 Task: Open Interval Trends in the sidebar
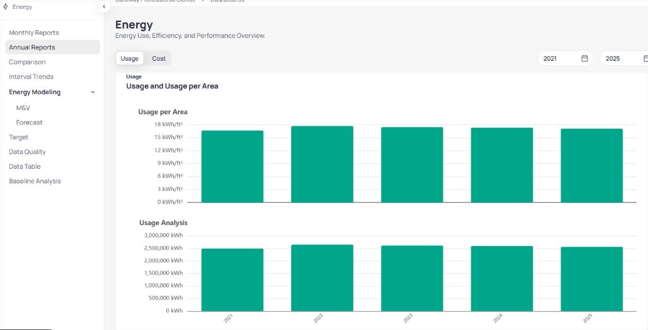pyautogui.click(x=31, y=76)
